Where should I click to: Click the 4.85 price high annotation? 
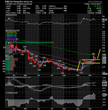point(93,54)
